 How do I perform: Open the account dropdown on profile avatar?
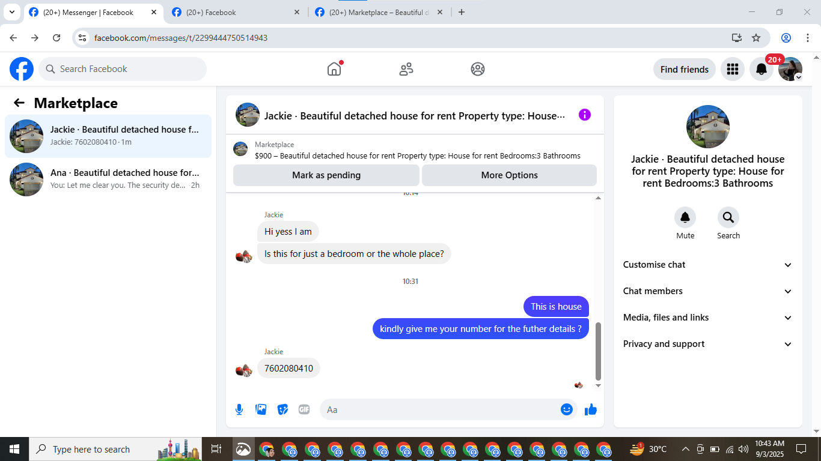790,69
